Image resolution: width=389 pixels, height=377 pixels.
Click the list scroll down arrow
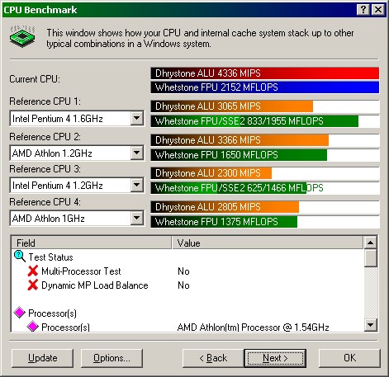tap(370, 325)
